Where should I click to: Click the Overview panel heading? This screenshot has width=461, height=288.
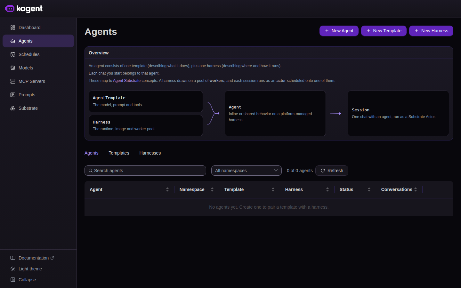(x=99, y=53)
